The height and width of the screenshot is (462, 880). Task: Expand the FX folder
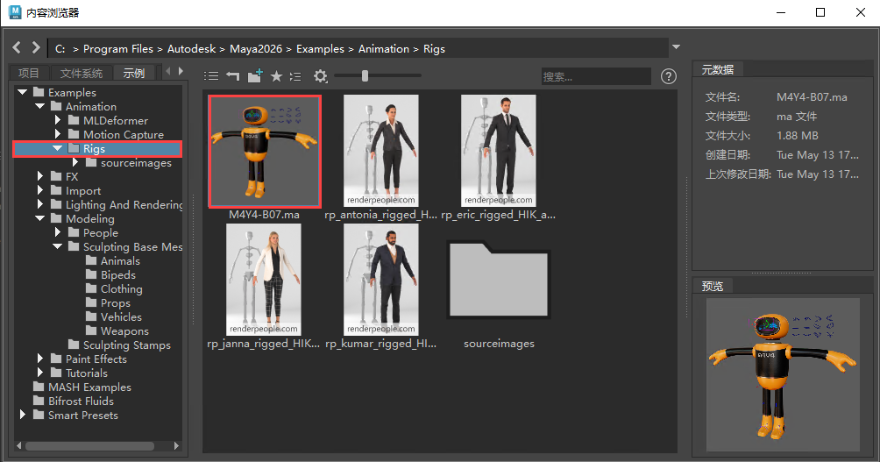(39, 176)
